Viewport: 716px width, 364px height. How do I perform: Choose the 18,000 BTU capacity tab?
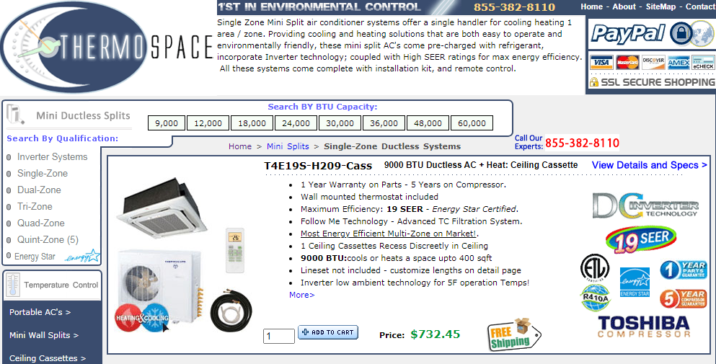(252, 123)
